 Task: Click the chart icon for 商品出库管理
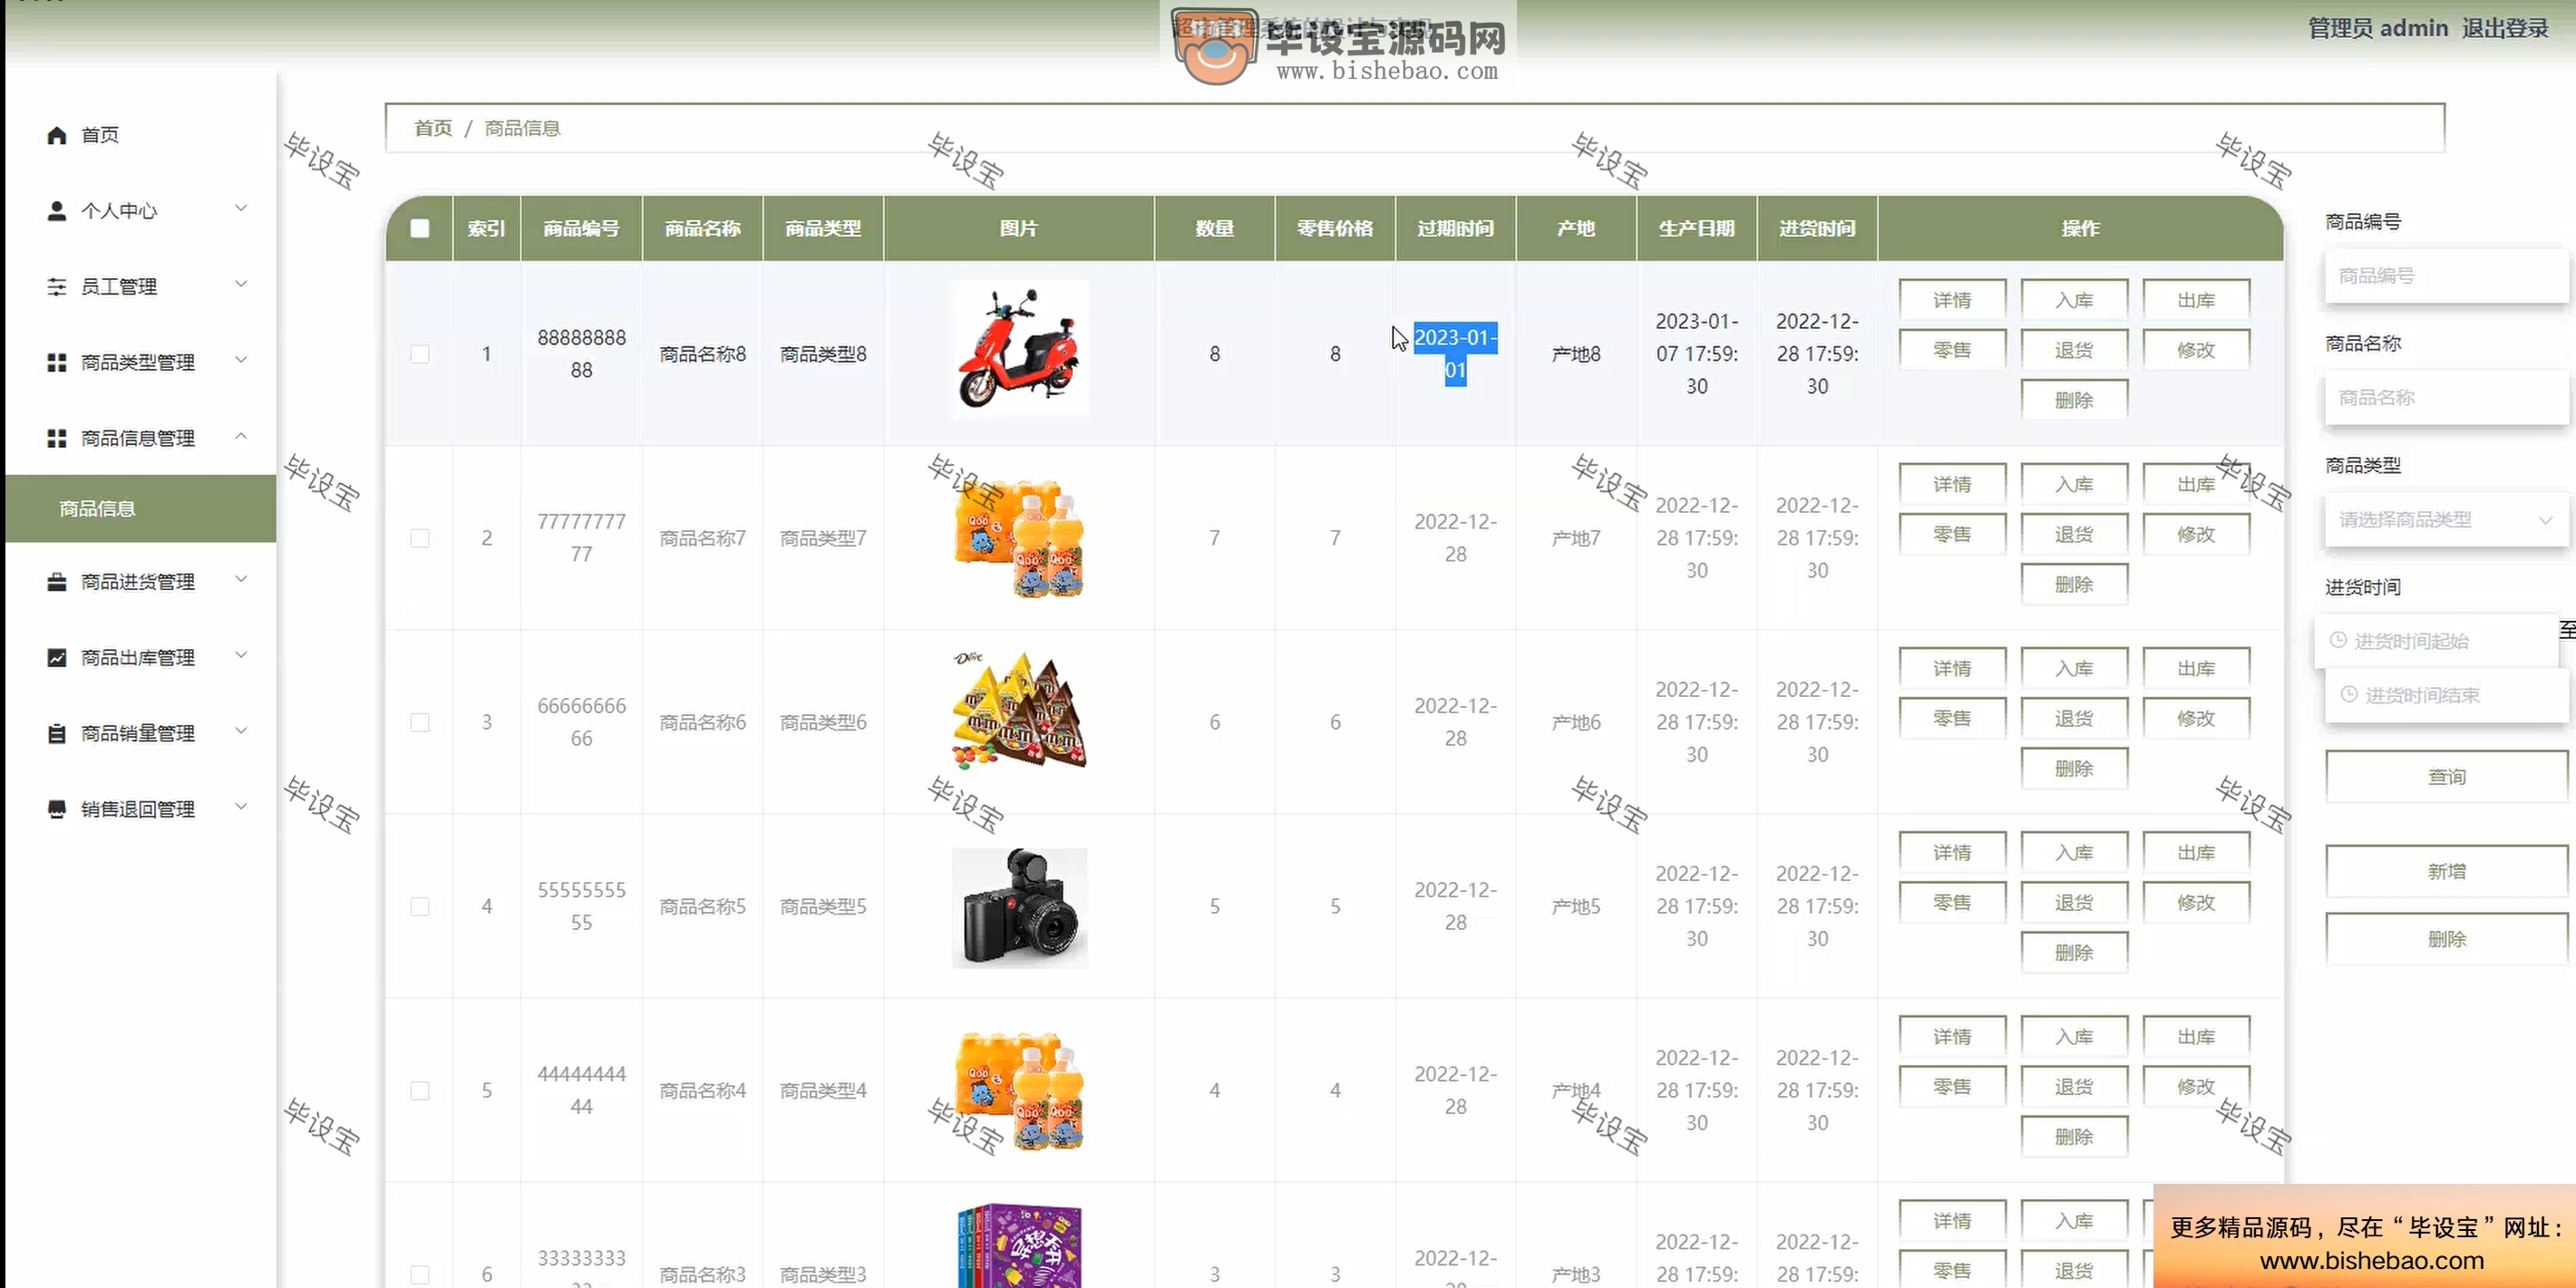click(57, 658)
